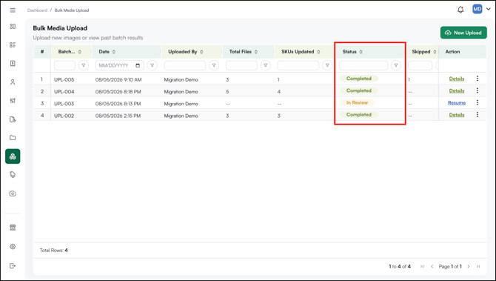Viewport: 496px width, 281px height.
Task: Open the camera sidebar icon
Action: (x=13, y=194)
